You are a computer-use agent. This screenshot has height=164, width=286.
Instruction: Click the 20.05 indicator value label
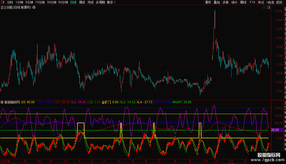pos(275,130)
